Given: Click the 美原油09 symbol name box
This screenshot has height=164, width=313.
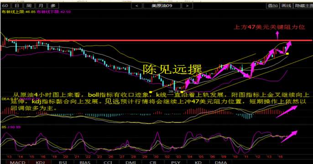Looking at the screenshot, I should [162, 5].
